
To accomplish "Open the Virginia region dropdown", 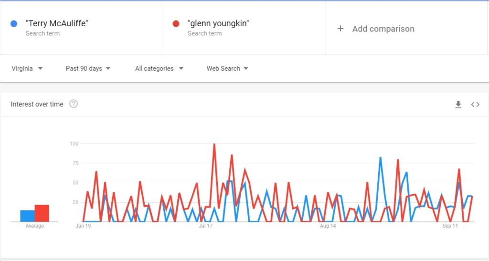I will point(27,69).
